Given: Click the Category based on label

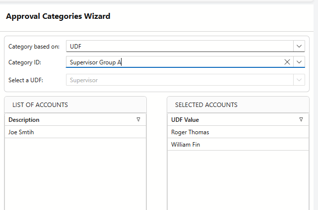Looking at the screenshot, I should point(34,47).
